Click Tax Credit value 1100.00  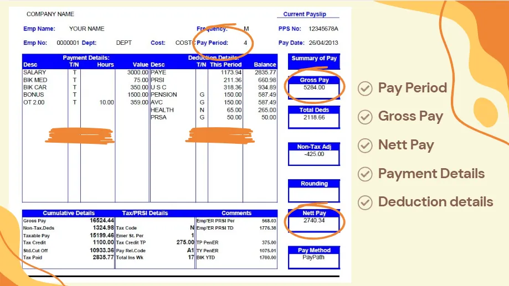(x=103, y=242)
